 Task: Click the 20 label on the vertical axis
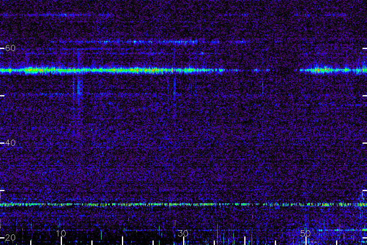tap(10, 238)
